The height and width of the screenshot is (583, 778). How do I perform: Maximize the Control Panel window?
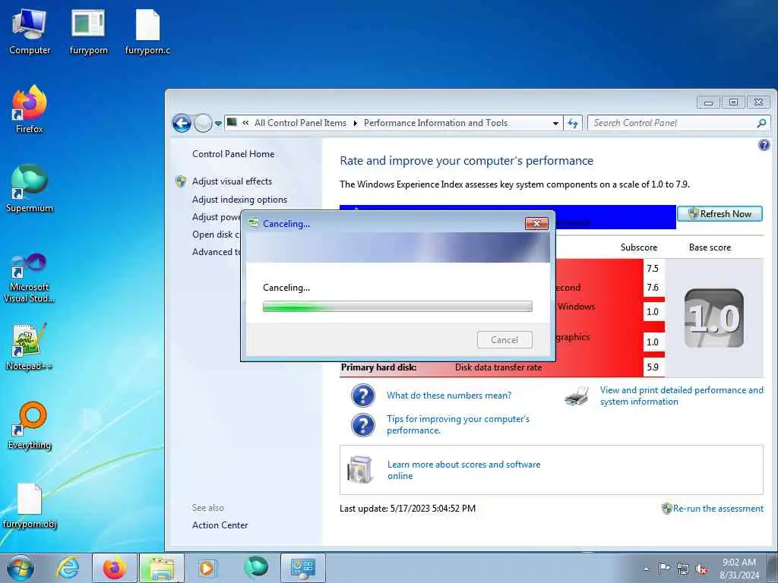tap(733, 102)
